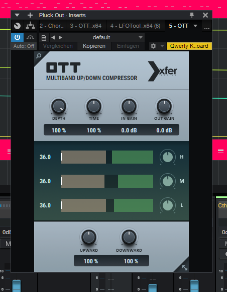227x292 pixels.
Task: Click the L band gain knob
Action: pos(168,205)
